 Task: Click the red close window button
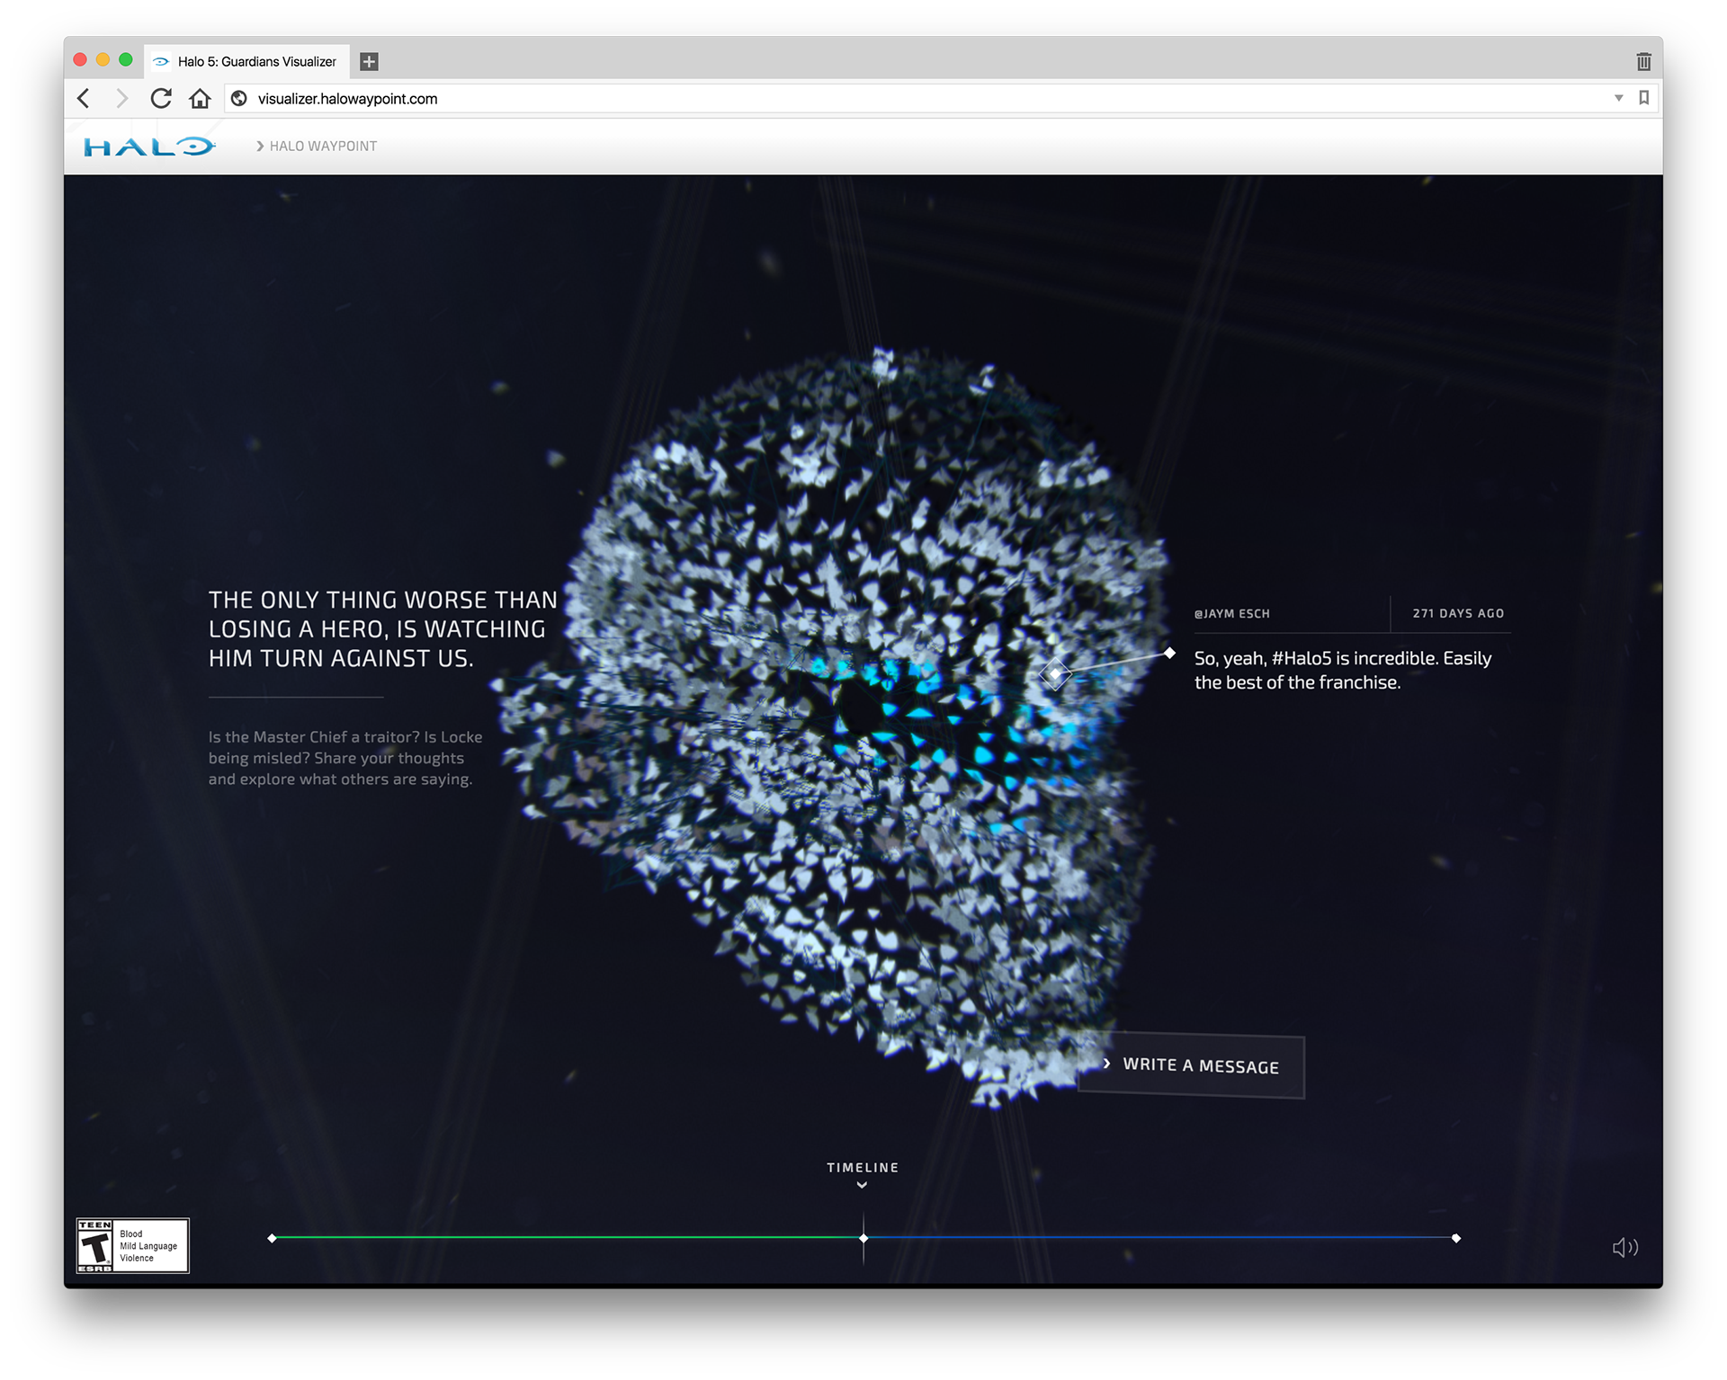[x=80, y=59]
